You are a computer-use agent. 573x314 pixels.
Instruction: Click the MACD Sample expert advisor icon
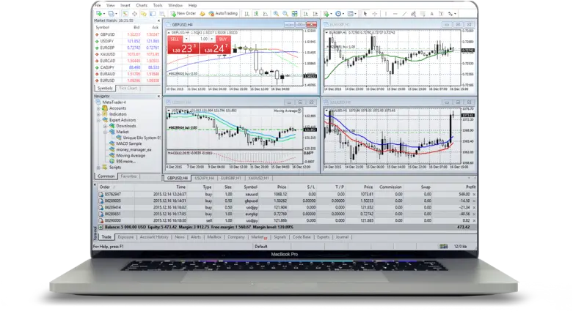tap(112, 143)
